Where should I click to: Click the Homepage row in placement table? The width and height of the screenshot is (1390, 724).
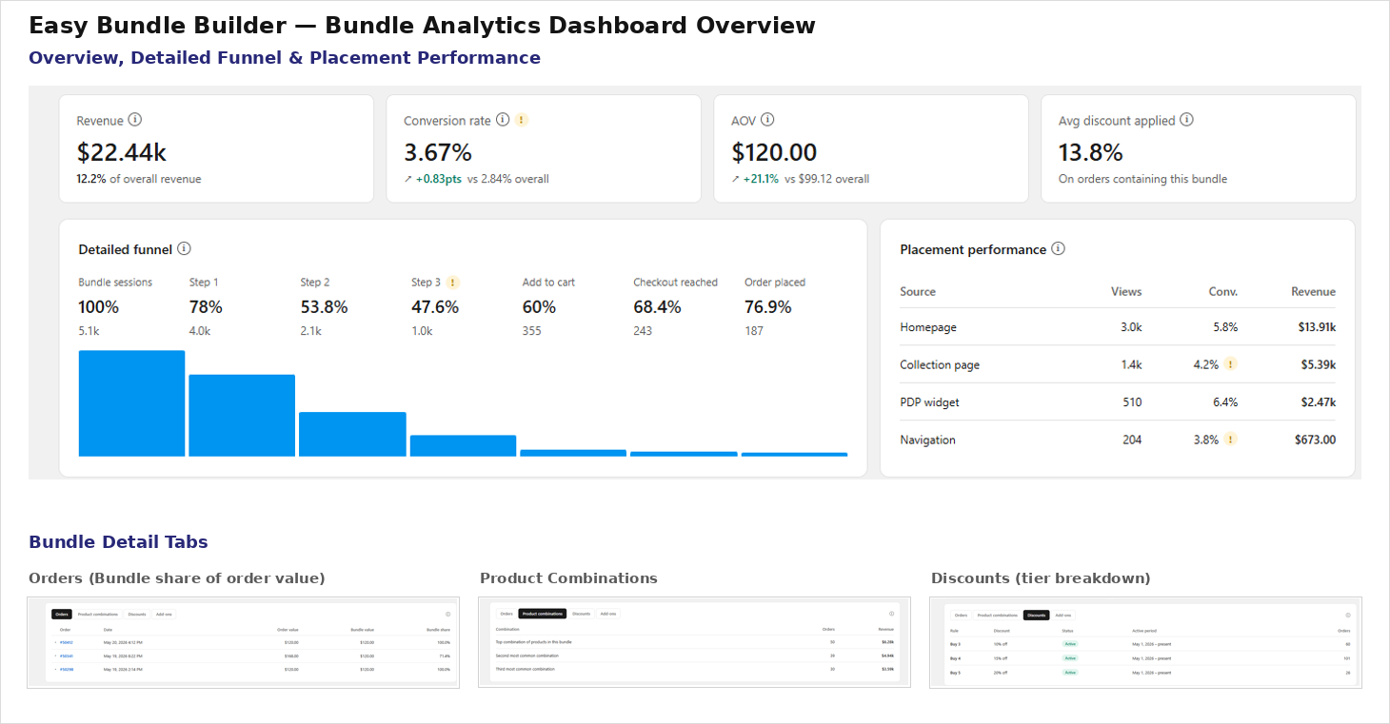coord(1118,327)
